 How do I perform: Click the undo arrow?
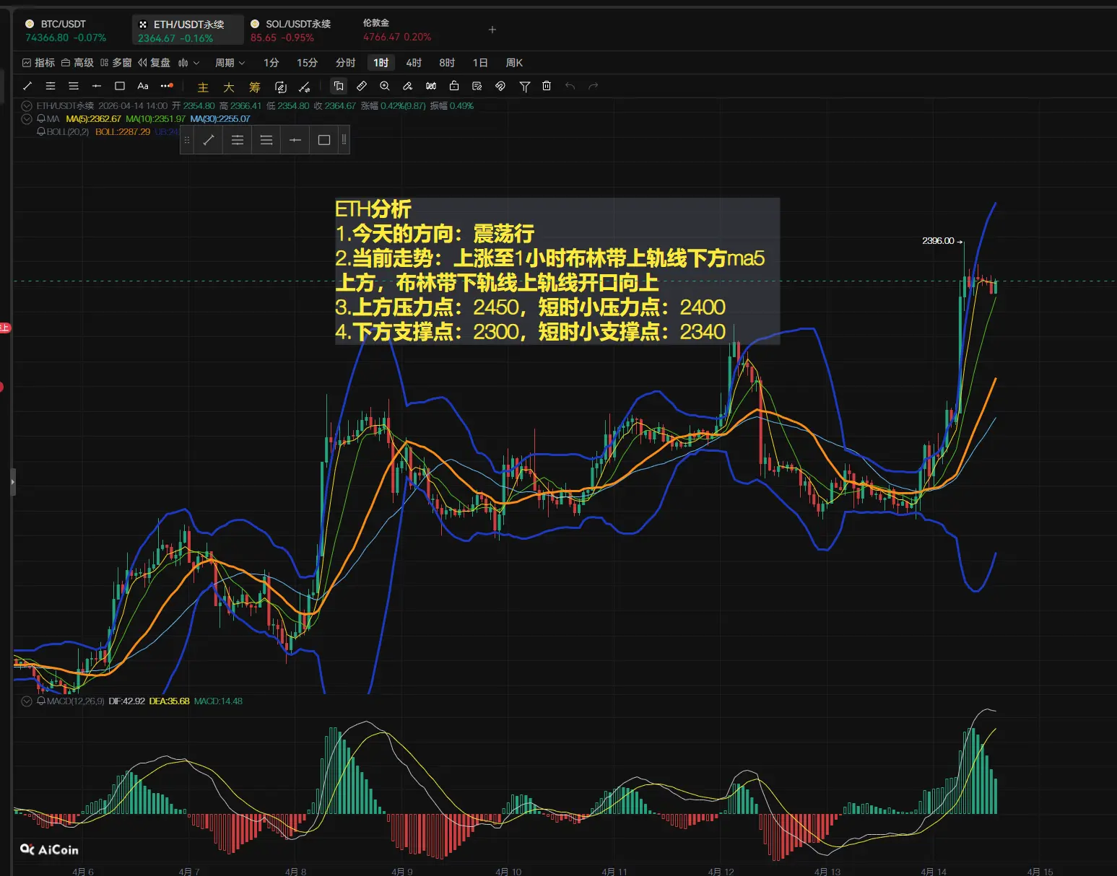coord(570,86)
